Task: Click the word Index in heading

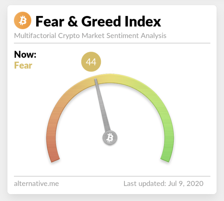Action: click(143, 21)
